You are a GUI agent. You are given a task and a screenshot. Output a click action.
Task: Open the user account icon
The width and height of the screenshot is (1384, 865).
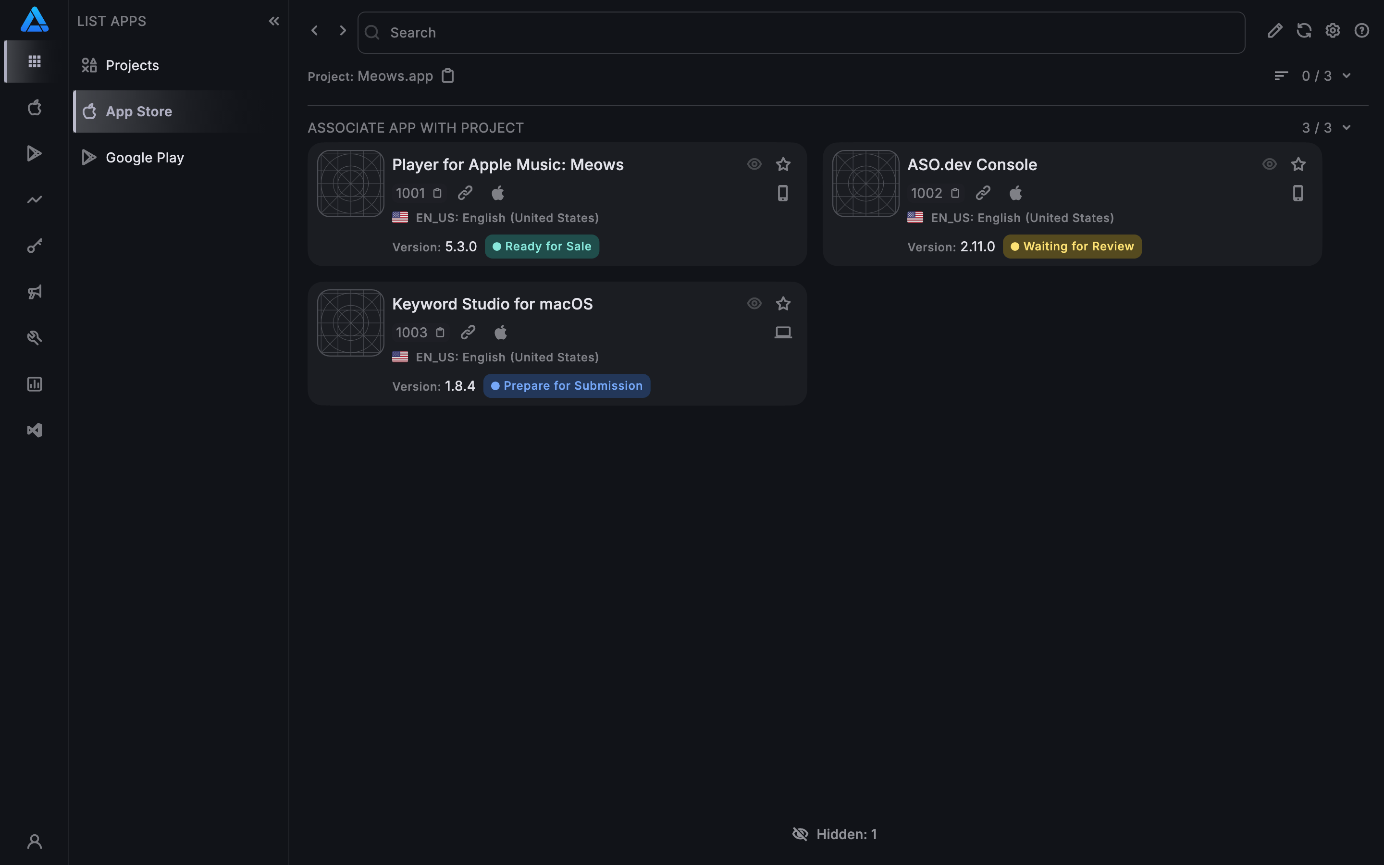(x=34, y=841)
